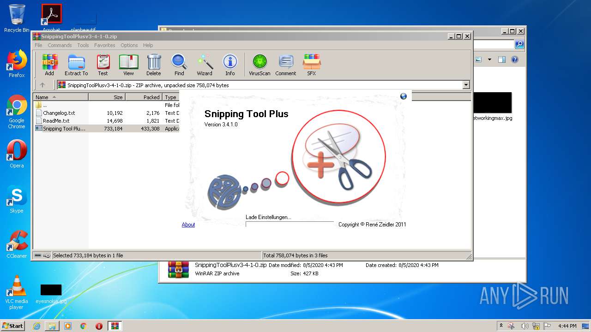Open eyesnokia.jpg desktop file
Viewport: 591px width, 332px height.
(x=51, y=294)
